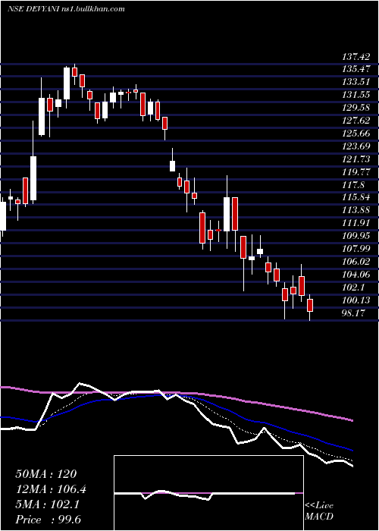379x531 pixels.
Task: Click the 137.42 price axis label
Action: coord(356,56)
